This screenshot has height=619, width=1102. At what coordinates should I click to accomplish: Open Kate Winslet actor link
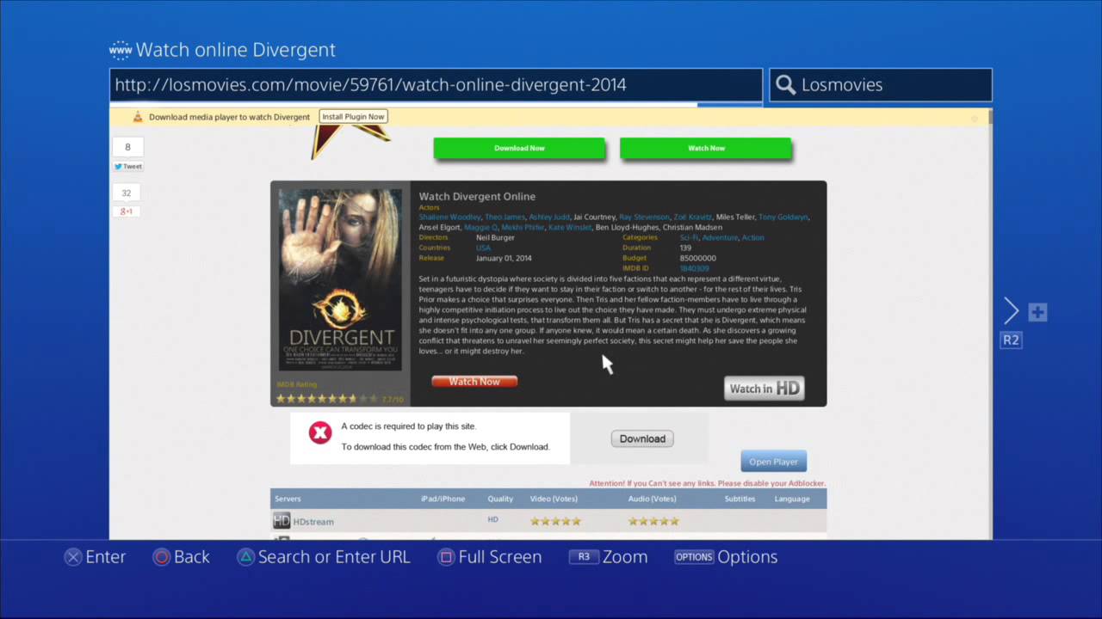coord(570,228)
